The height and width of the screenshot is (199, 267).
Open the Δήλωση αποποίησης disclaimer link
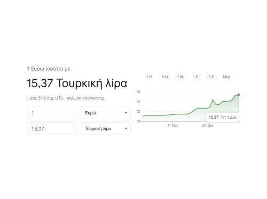pyautogui.click(x=85, y=98)
